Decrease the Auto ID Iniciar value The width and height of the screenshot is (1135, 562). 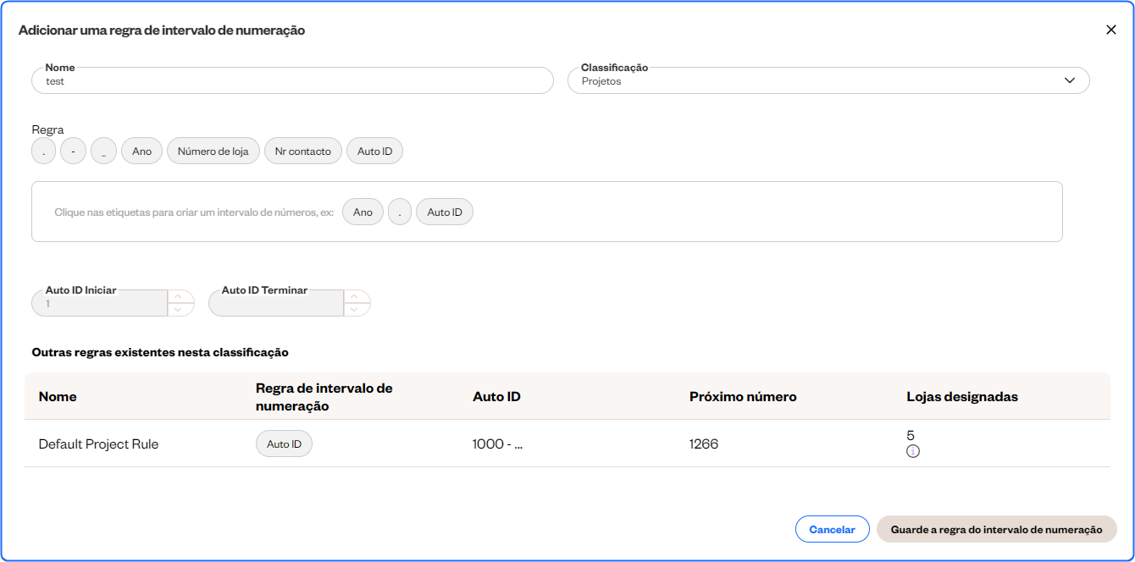click(180, 310)
